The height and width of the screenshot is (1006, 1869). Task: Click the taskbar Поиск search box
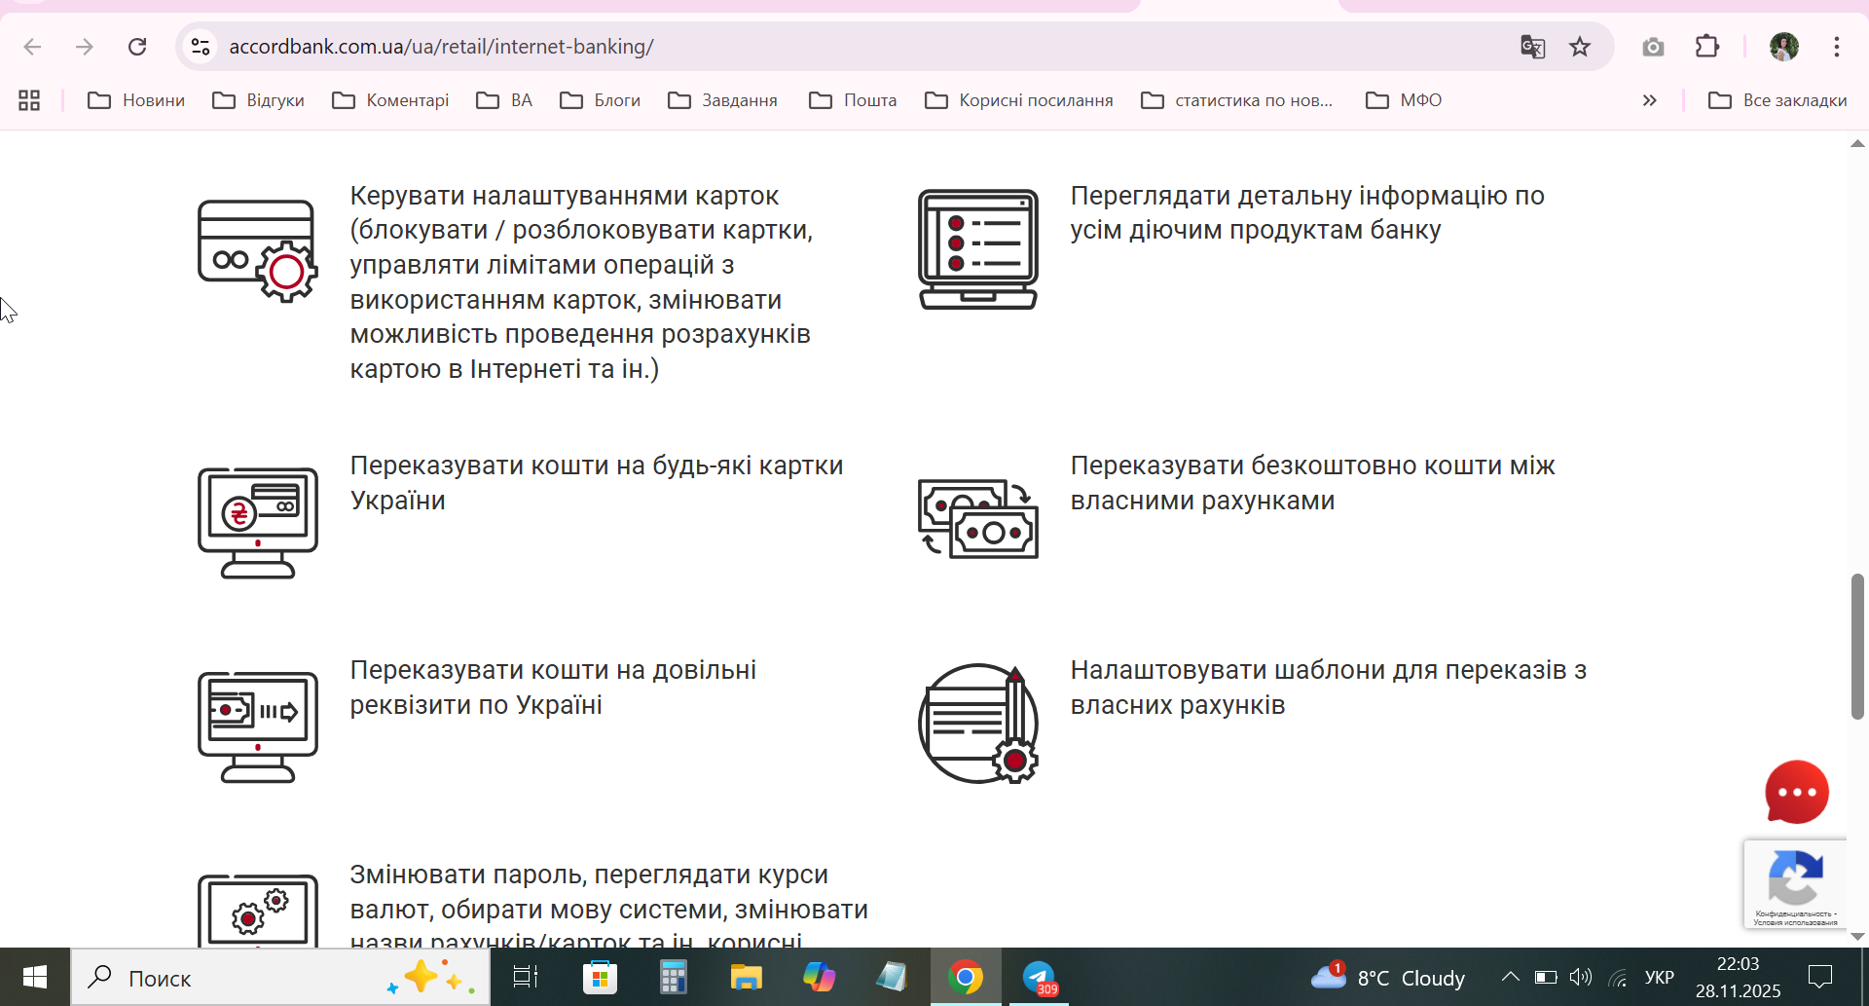coord(280,977)
